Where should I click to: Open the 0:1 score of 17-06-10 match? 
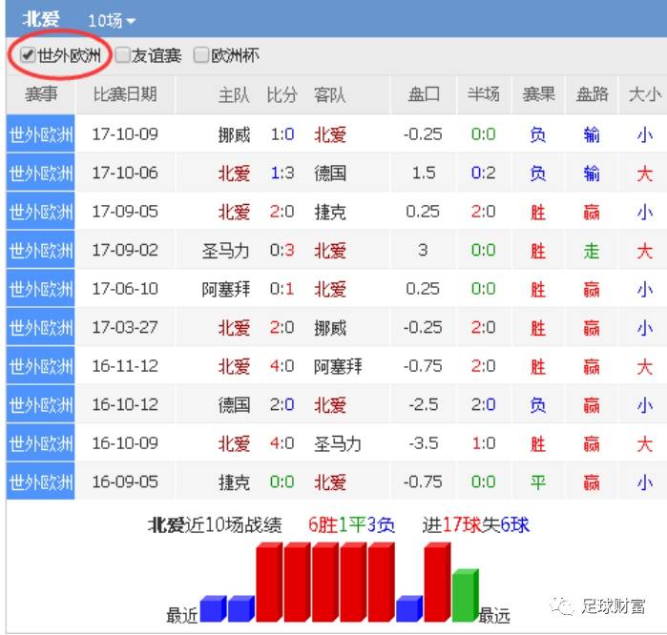pyautogui.click(x=282, y=289)
